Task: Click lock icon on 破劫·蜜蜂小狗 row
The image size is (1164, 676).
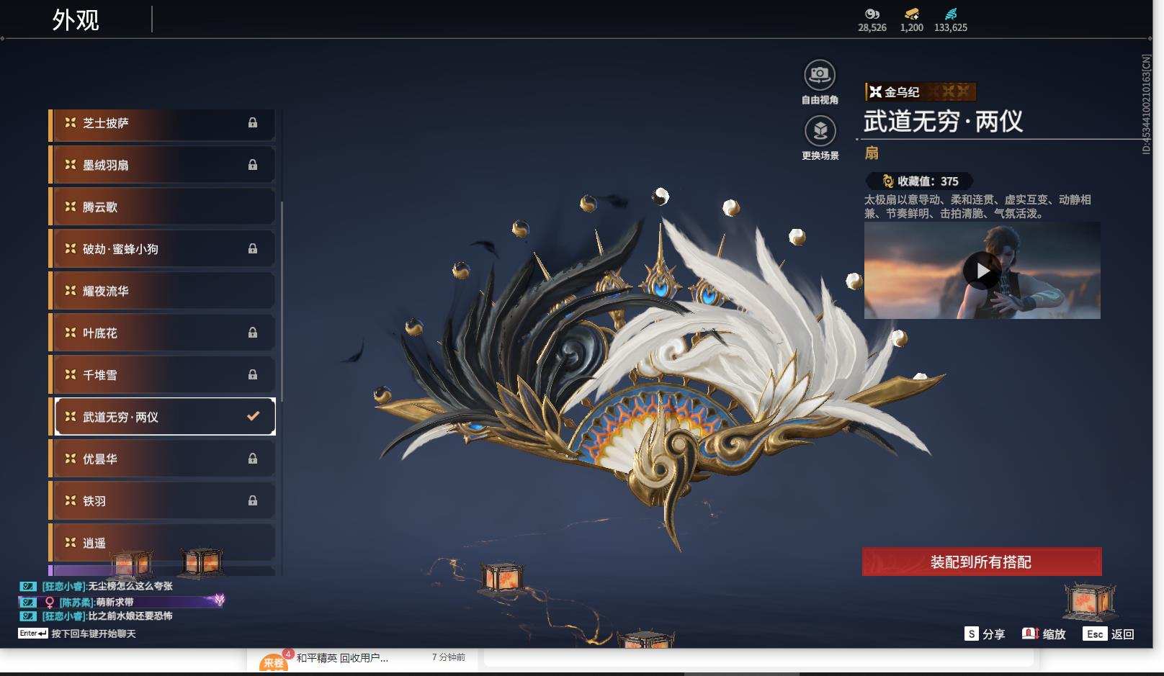Action: click(253, 248)
